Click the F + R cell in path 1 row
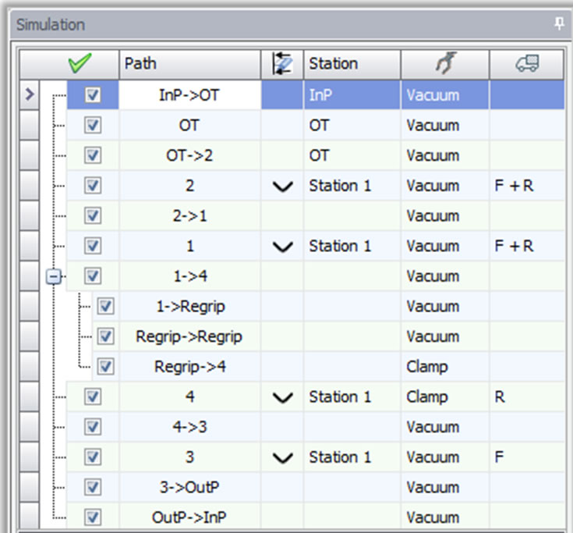 pyautogui.click(x=528, y=247)
